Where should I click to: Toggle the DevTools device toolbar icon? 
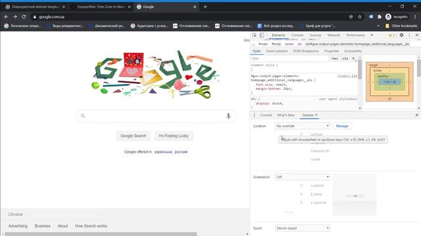coord(262,35)
